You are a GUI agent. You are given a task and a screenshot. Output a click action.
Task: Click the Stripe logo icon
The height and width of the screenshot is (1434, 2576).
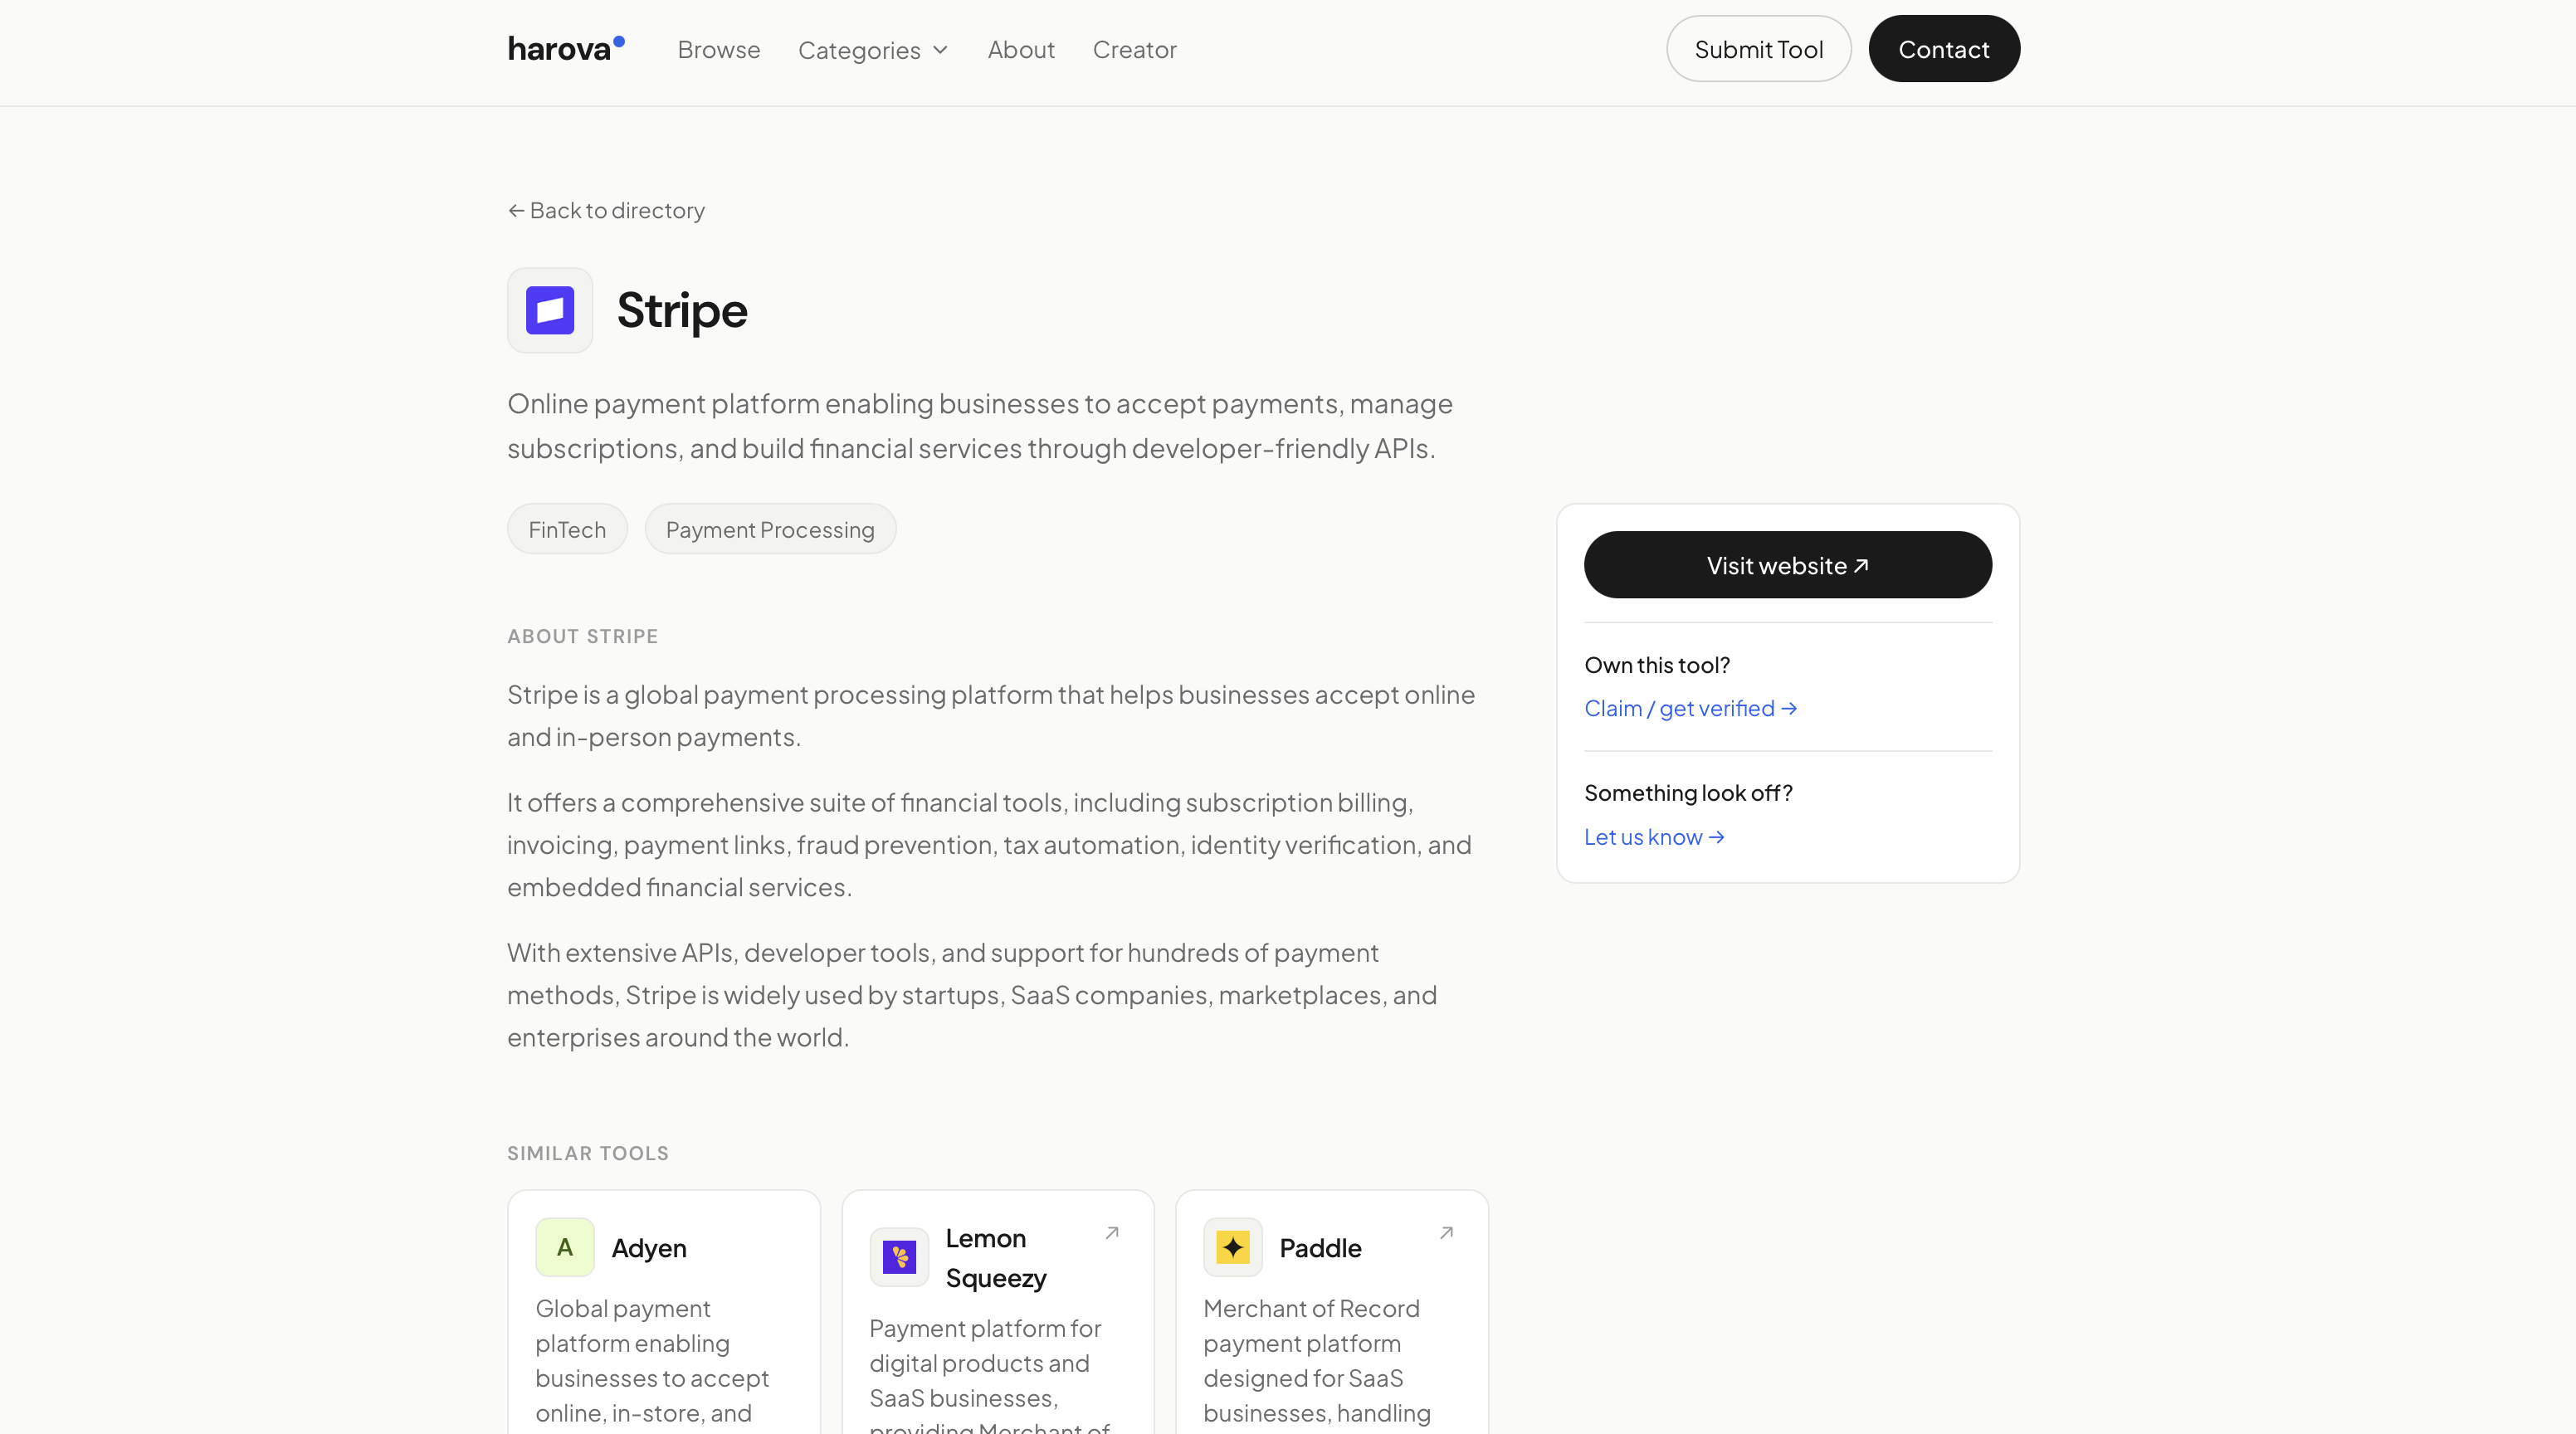(550, 310)
